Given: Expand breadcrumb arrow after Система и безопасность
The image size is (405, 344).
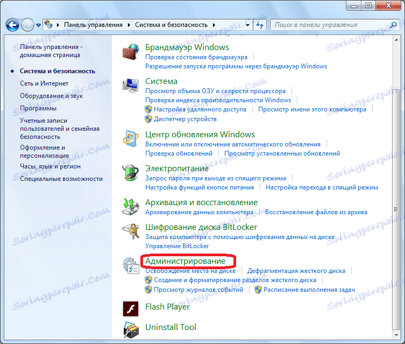Looking at the screenshot, I should point(214,25).
